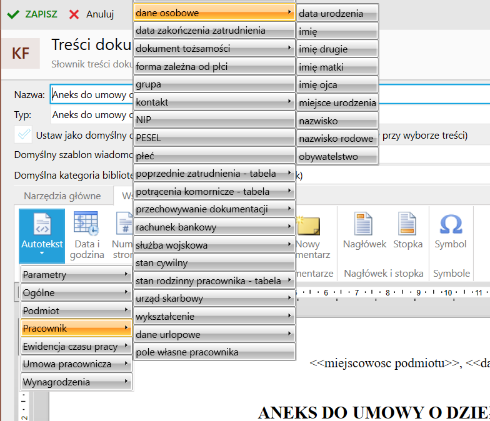The width and height of the screenshot is (490, 421).
Task: Expand poprzednie zatrudnienia - tabela submenu
Action: (x=214, y=174)
